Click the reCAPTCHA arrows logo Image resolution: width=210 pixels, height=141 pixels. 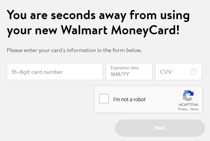click(188, 96)
